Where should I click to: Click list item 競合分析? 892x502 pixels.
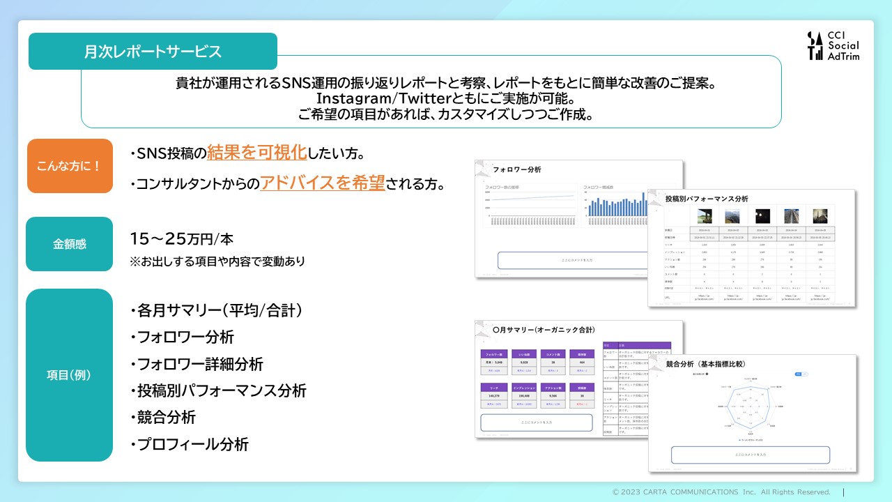[163, 417]
